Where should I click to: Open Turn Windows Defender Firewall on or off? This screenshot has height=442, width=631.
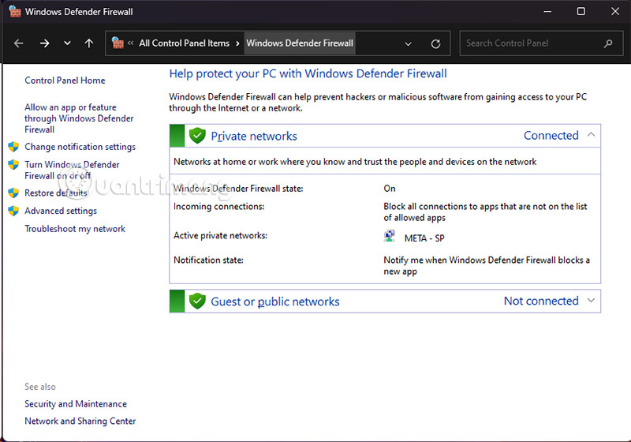click(72, 170)
